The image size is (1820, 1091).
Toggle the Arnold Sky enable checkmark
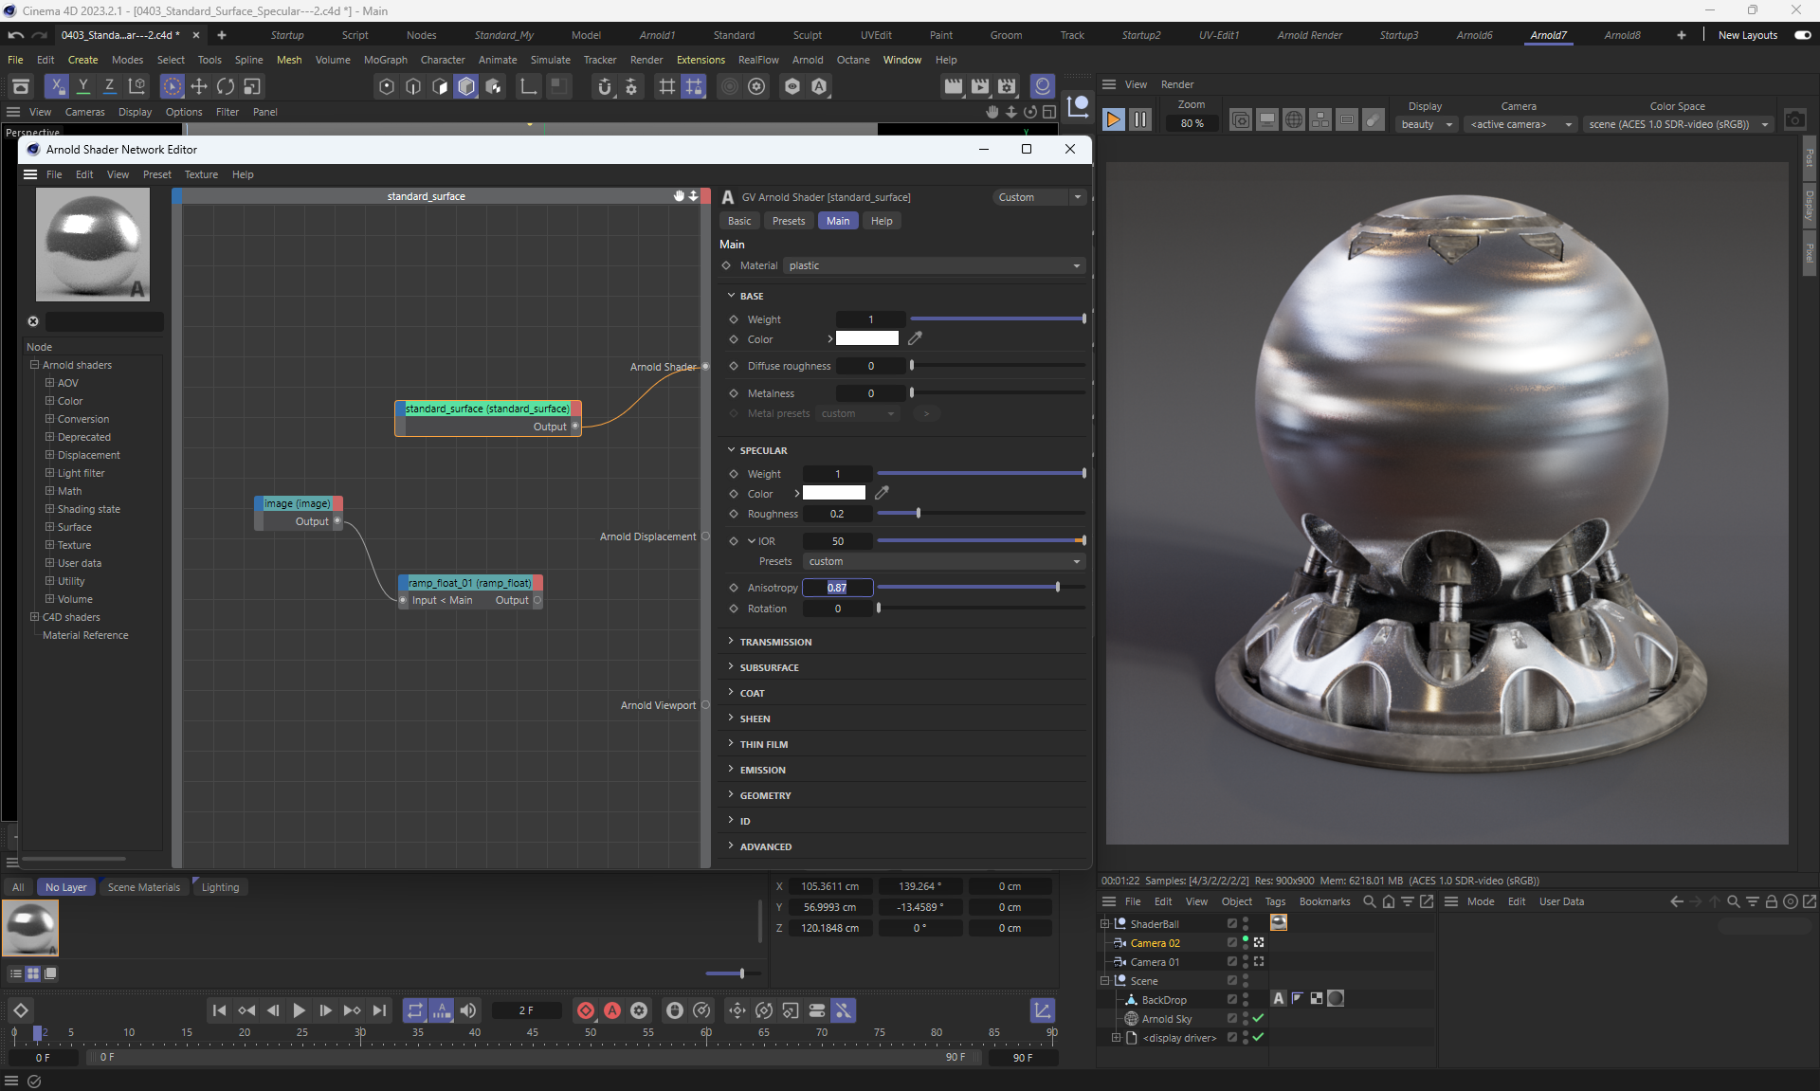point(1258,1018)
